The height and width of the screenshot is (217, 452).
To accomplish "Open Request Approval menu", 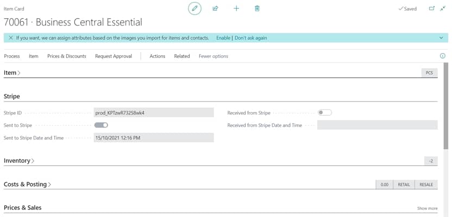I will 114,56.
